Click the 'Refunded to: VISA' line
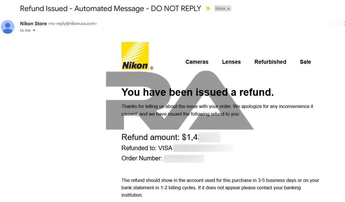 point(147,148)
